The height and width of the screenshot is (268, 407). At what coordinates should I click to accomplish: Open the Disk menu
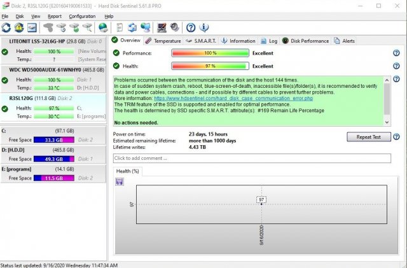[20, 16]
